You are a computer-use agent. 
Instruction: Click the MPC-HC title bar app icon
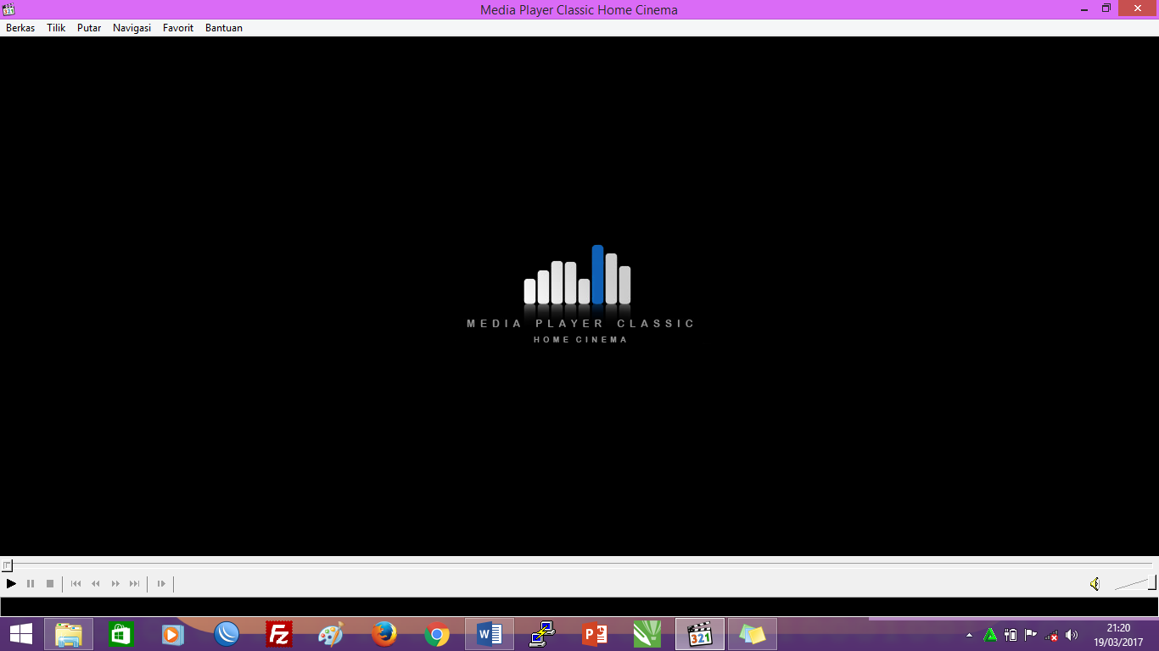point(9,9)
